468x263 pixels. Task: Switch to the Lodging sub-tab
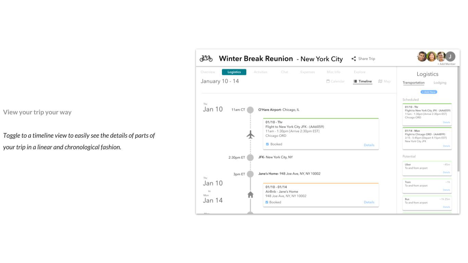(440, 83)
